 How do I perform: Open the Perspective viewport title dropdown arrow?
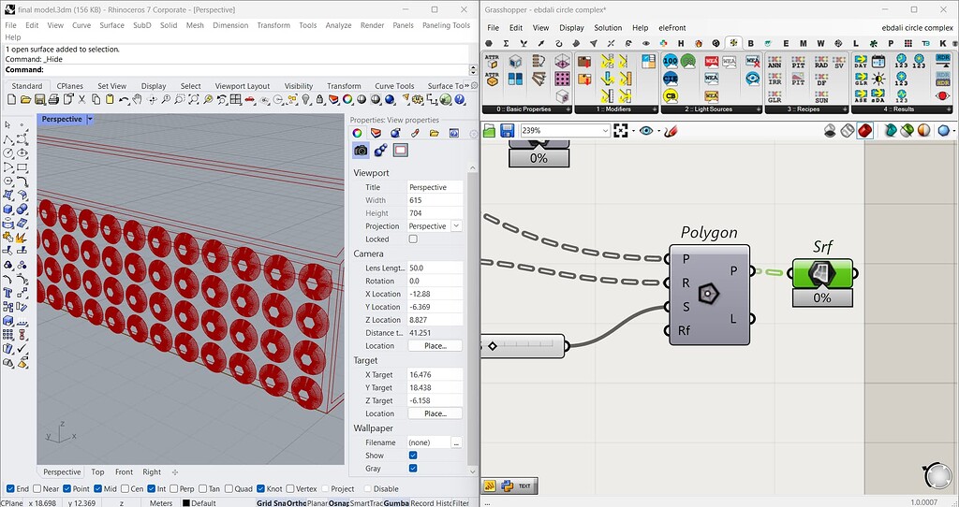[90, 119]
